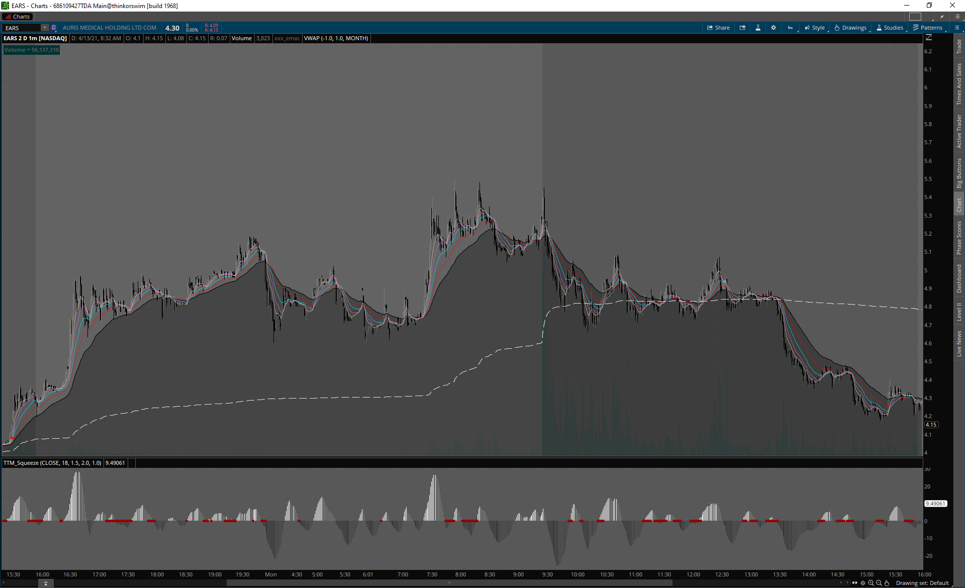Open the Edit Studies flask icon

758,28
